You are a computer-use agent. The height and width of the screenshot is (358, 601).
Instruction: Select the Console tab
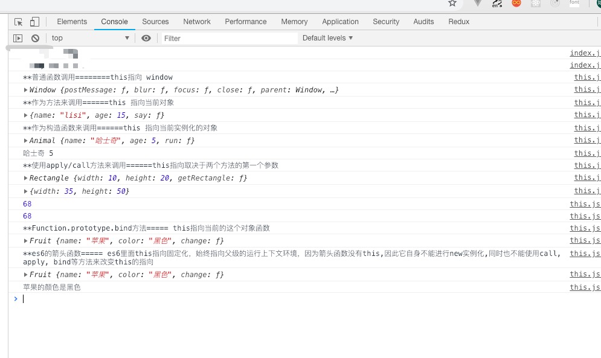click(x=115, y=22)
